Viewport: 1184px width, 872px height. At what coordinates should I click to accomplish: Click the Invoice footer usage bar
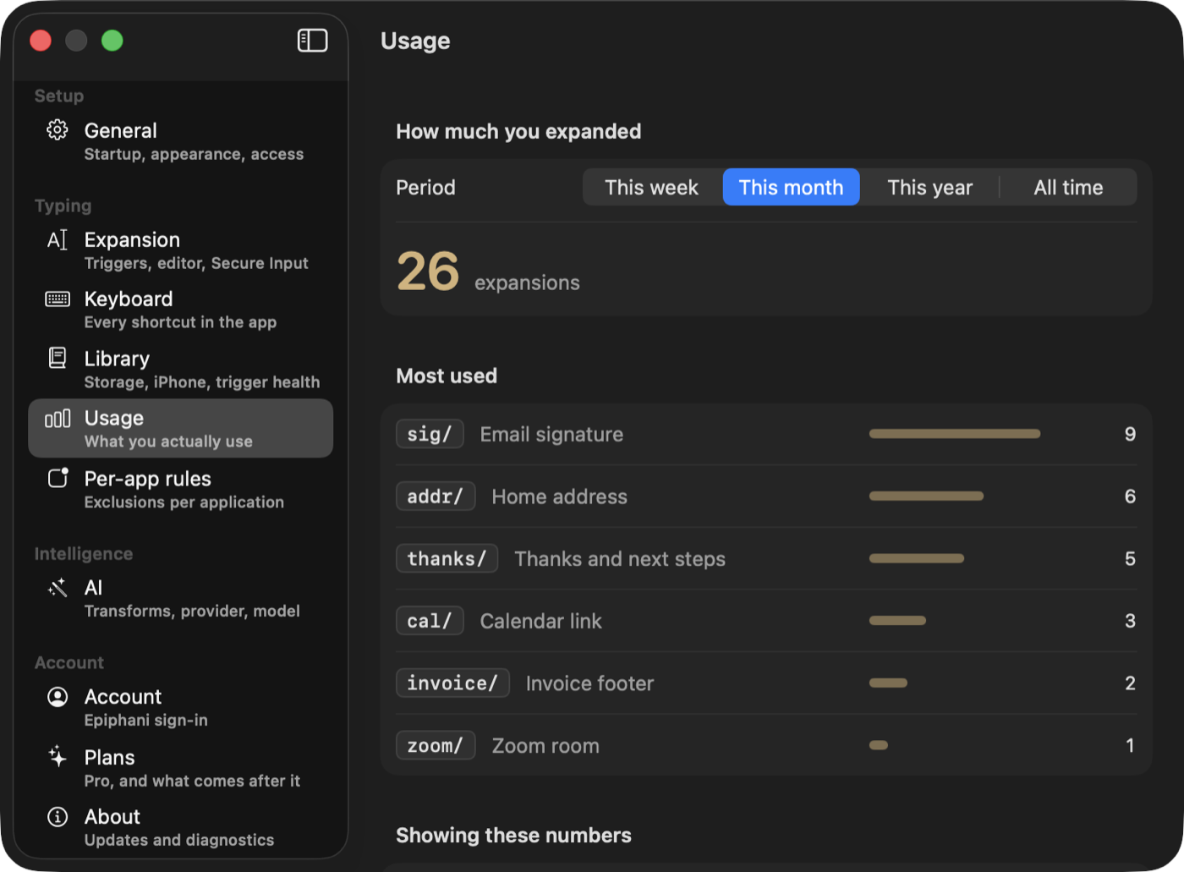click(x=888, y=683)
